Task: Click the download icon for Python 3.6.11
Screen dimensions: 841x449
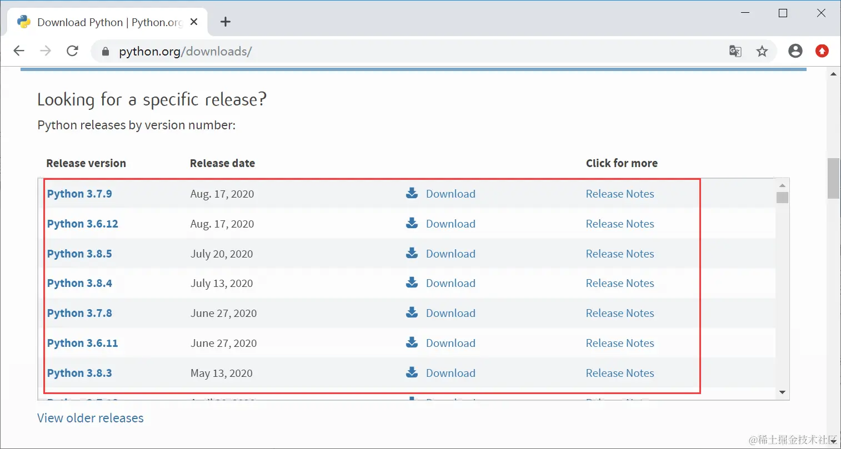Action: (412, 342)
